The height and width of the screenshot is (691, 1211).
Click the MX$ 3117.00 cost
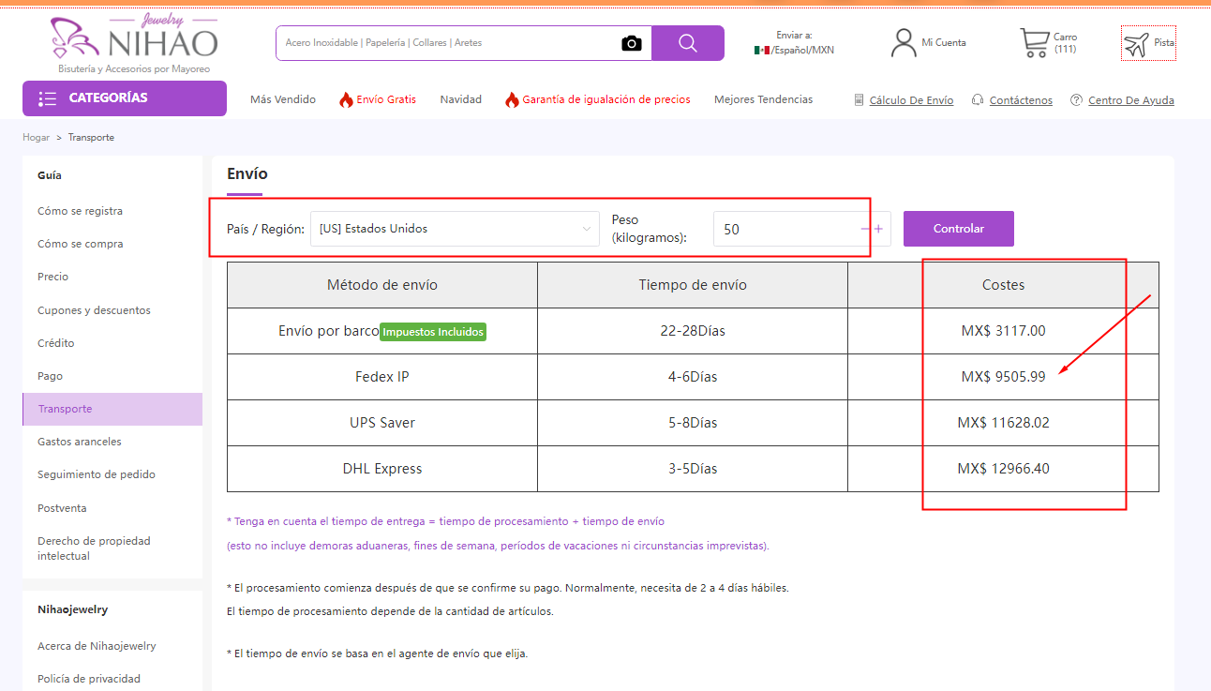[x=1003, y=331]
